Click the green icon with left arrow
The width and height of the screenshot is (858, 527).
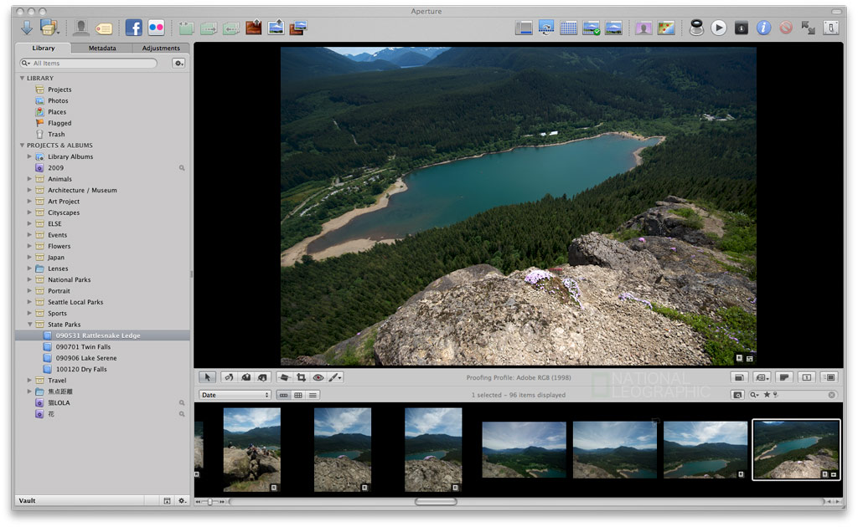(231, 28)
